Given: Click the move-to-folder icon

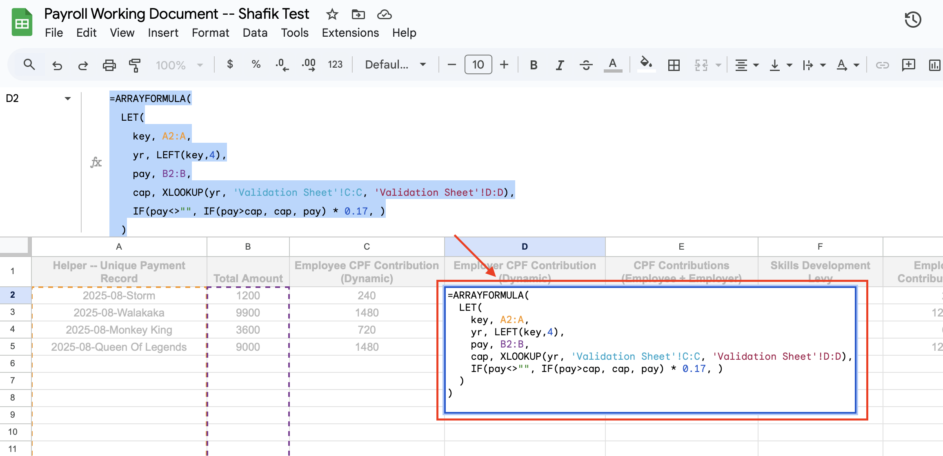Looking at the screenshot, I should 358,15.
